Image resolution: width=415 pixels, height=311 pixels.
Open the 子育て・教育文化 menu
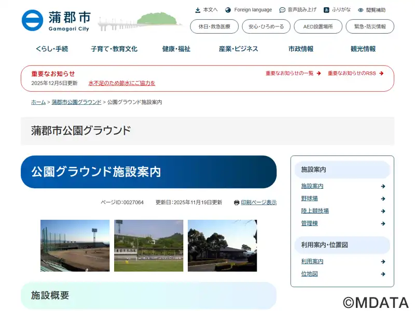coord(114,49)
